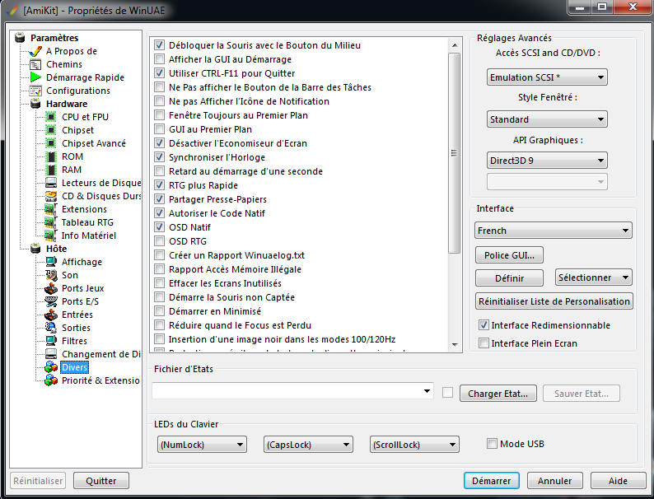Image resolution: width=654 pixels, height=499 pixels.
Task: Click the Chipset chip icon
Action: tap(51, 130)
